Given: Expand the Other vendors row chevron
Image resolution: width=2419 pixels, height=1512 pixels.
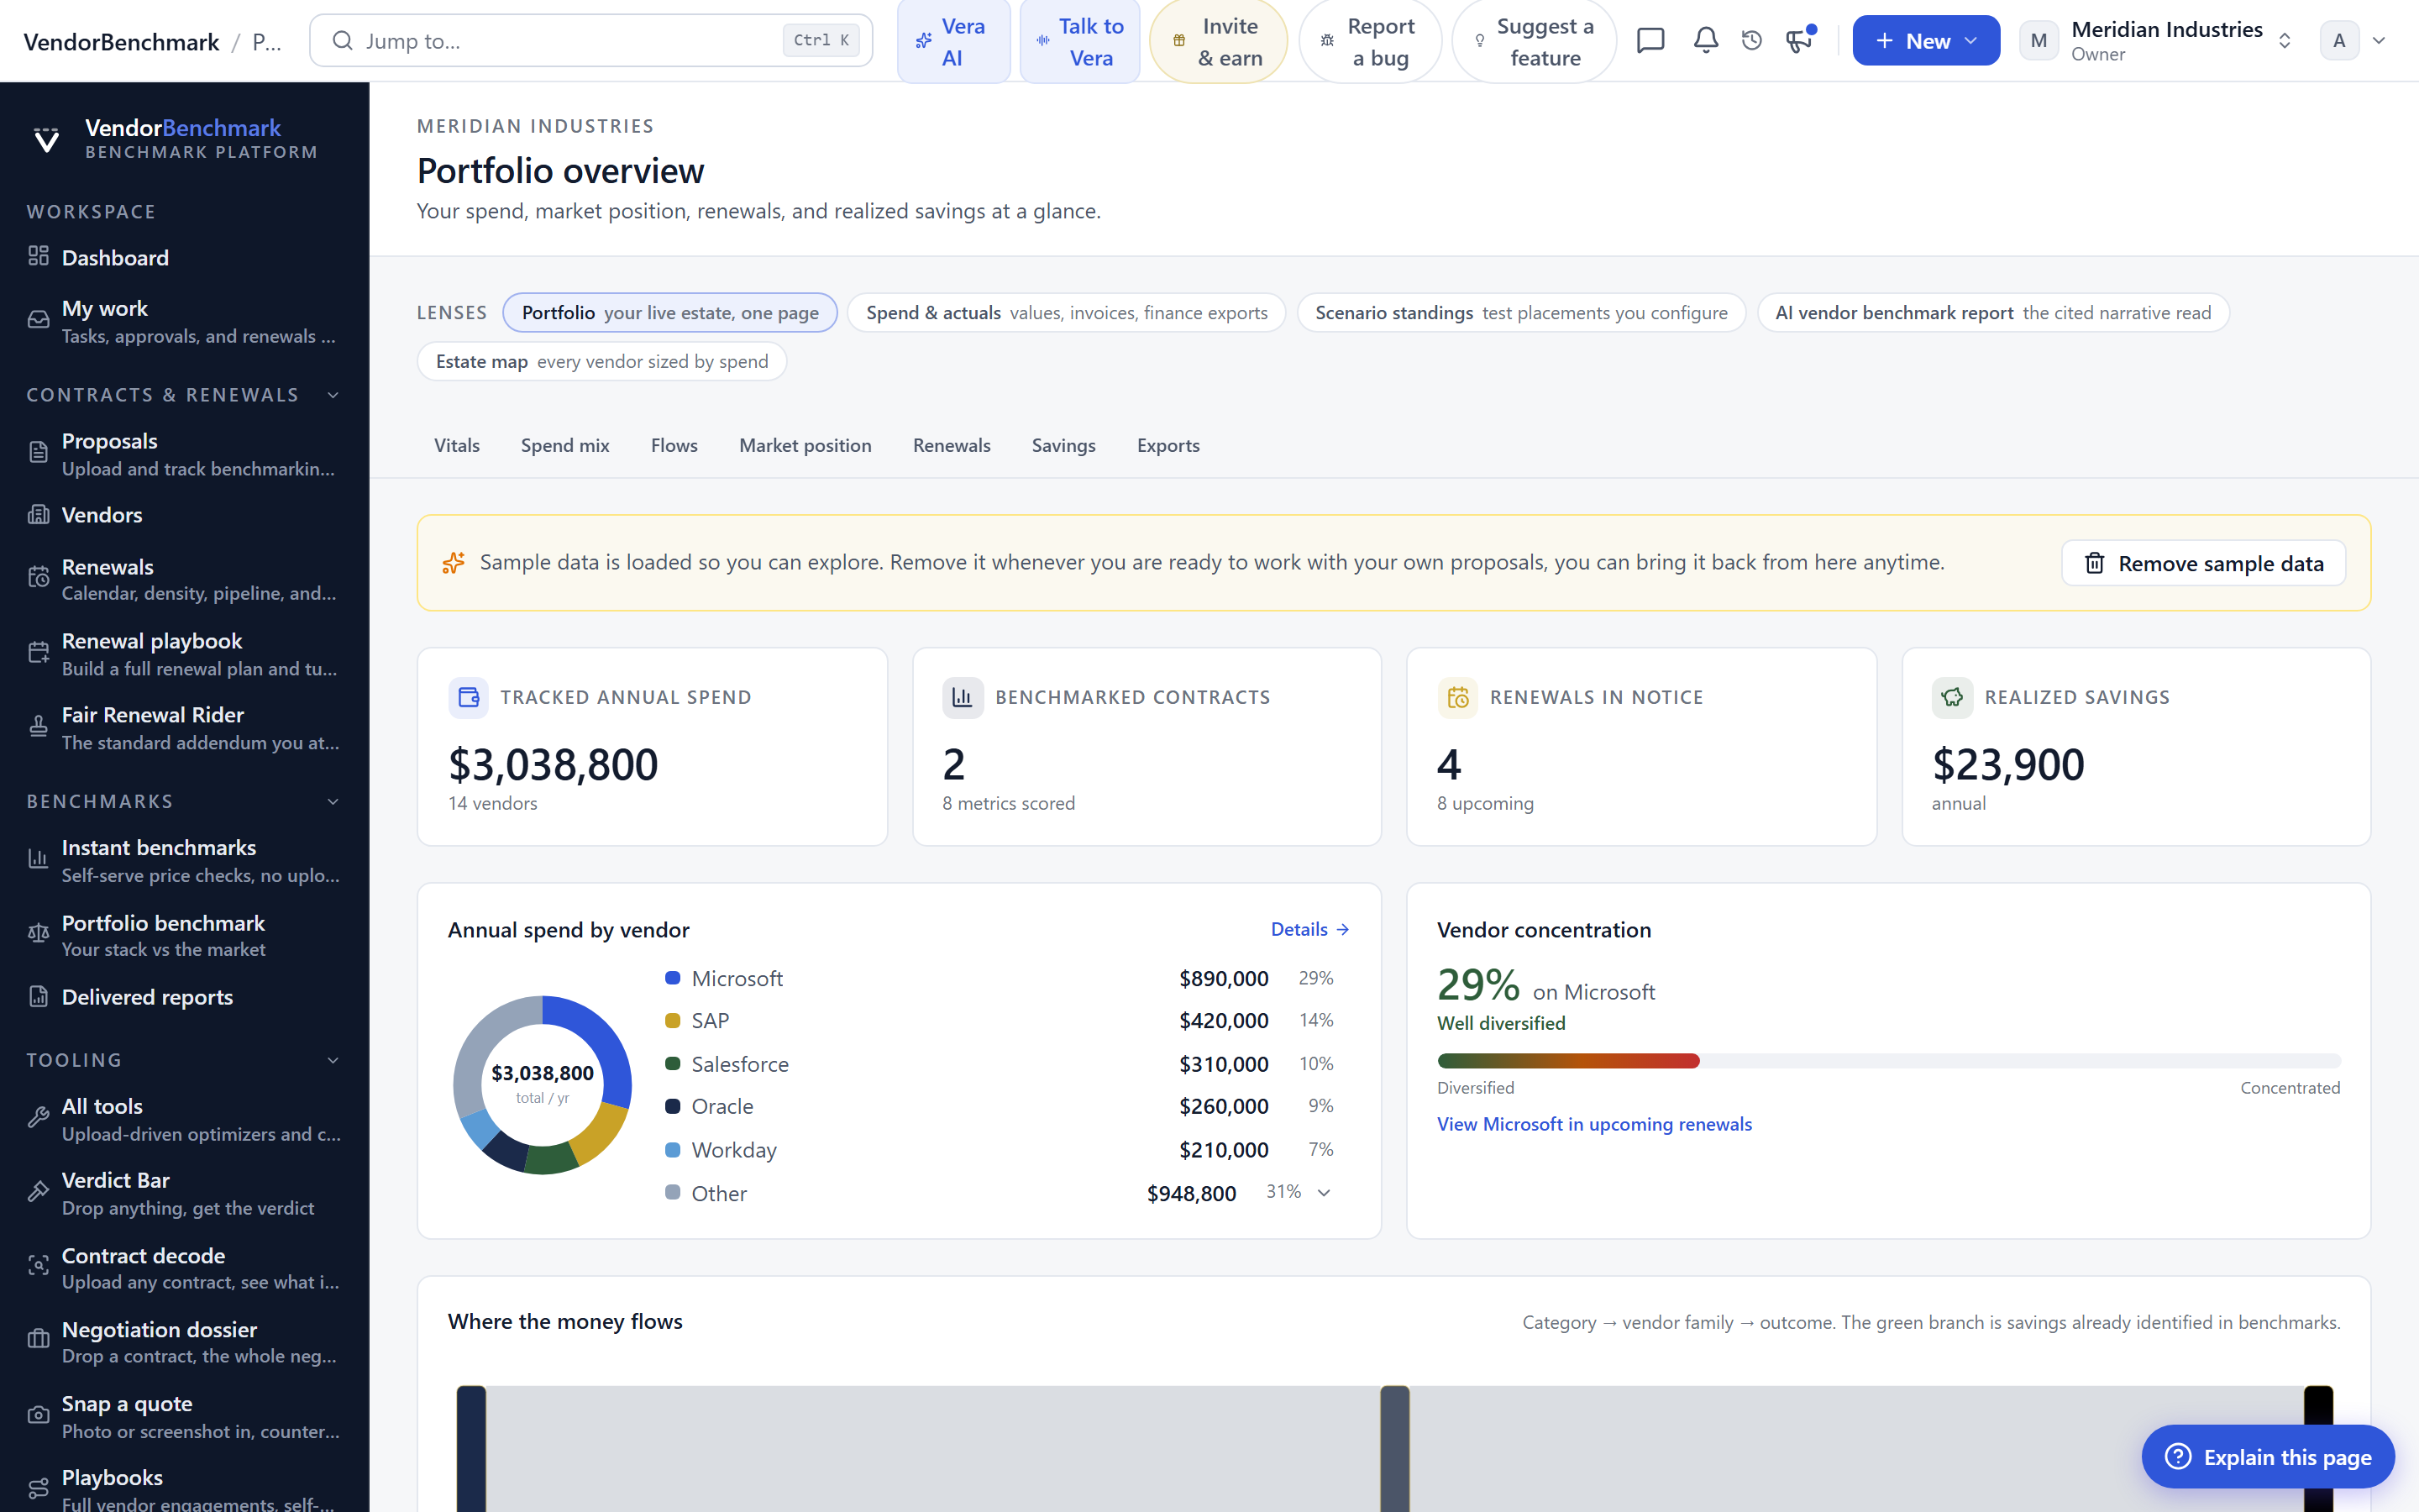Looking at the screenshot, I should [1324, 1192].
